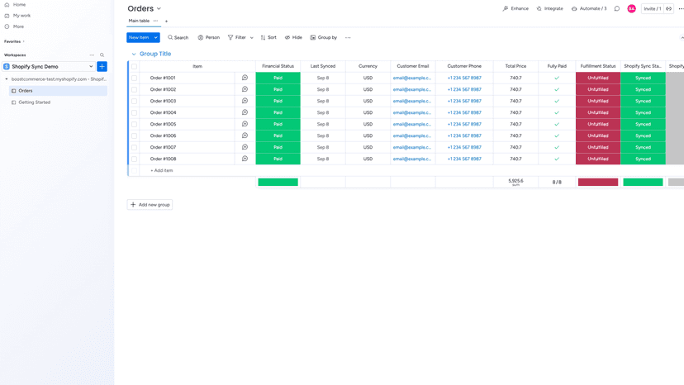
Task: Click Group Title heading
Action: point(155,55)
